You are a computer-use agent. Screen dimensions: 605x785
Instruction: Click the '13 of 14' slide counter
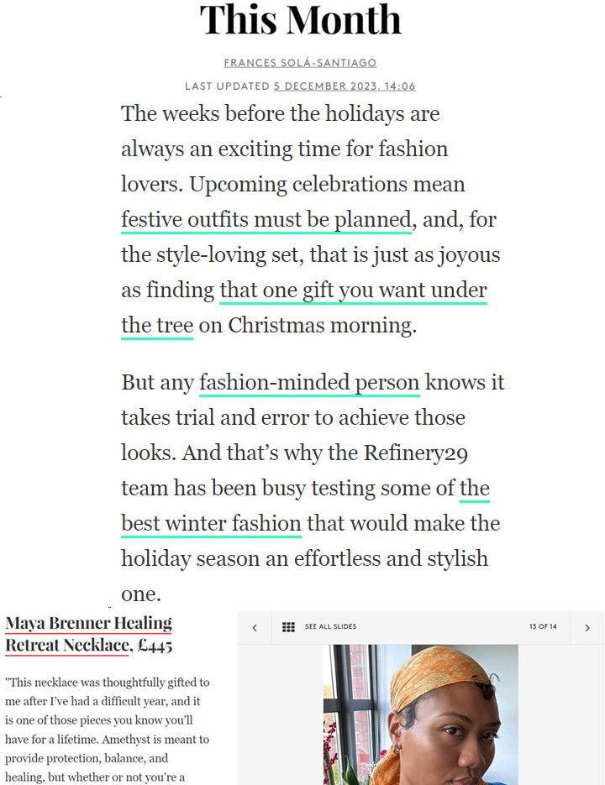[543, 627]
